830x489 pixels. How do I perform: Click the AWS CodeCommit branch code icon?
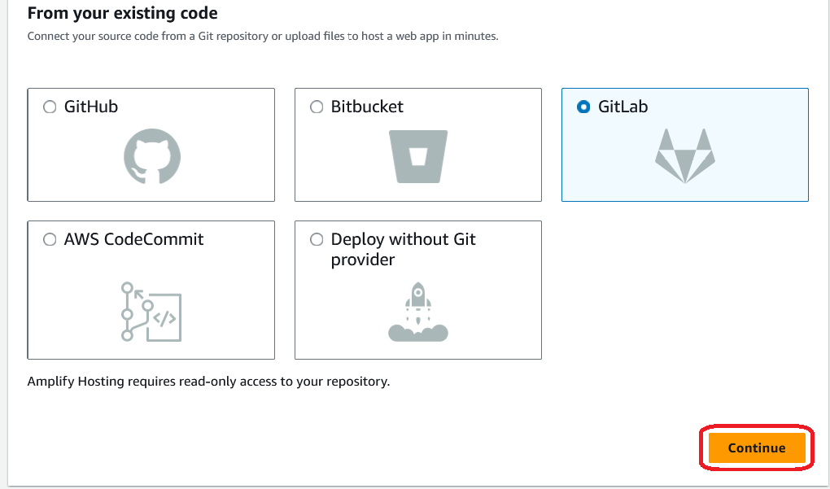[151, 311]
